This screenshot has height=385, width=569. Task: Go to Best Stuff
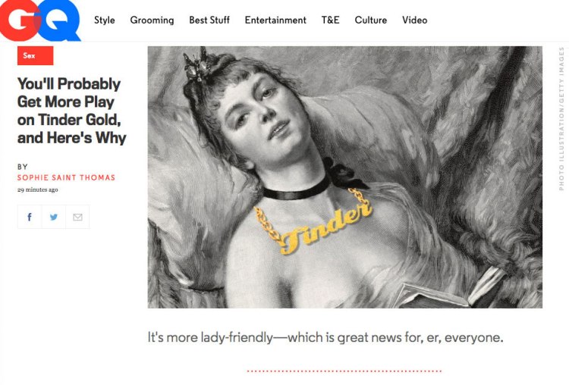pyautogui.click(x=209, y=20)
